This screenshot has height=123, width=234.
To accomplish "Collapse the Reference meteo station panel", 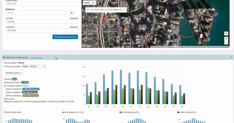I will coord(231,57).
